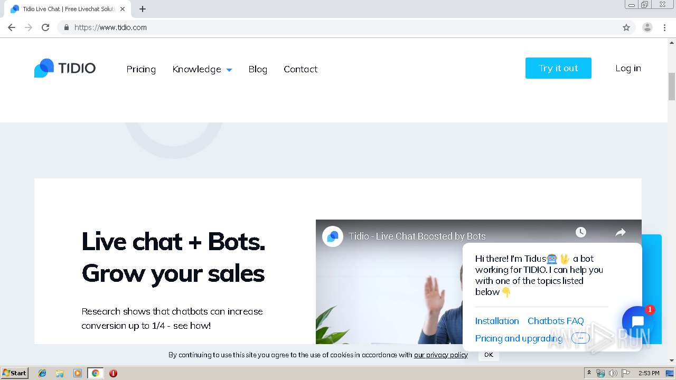This screenshot has height=380, width=676.
Task: Click the volume speaker tray icon
Action: [x=613, y=373]
